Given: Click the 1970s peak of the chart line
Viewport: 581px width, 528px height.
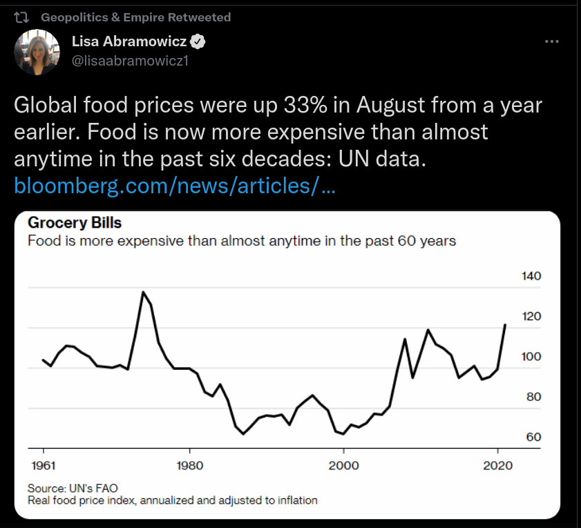Looking at the screenshot, I should click(x=143, y=292).
